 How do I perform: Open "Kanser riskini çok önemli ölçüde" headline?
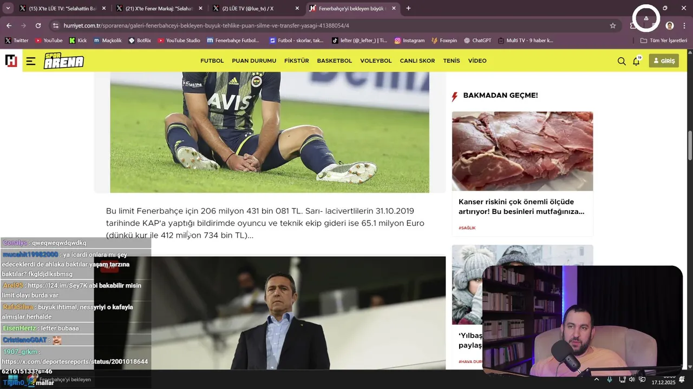521,207
